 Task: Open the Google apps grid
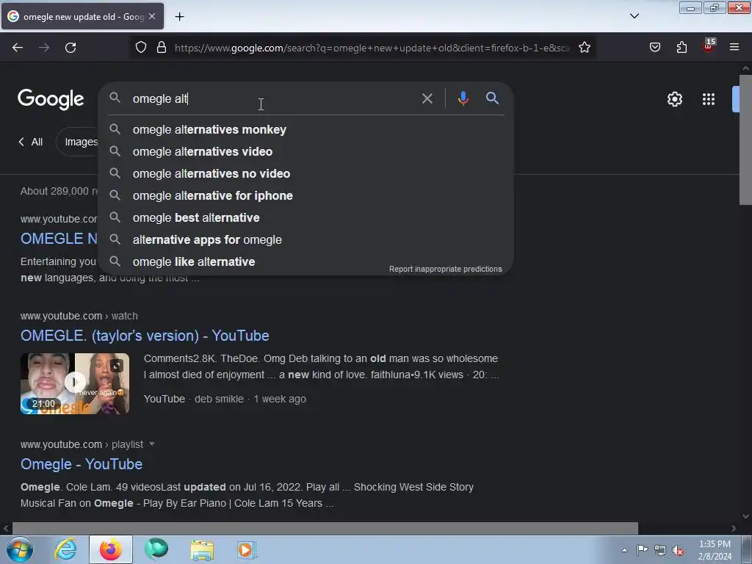click(709, 99)
